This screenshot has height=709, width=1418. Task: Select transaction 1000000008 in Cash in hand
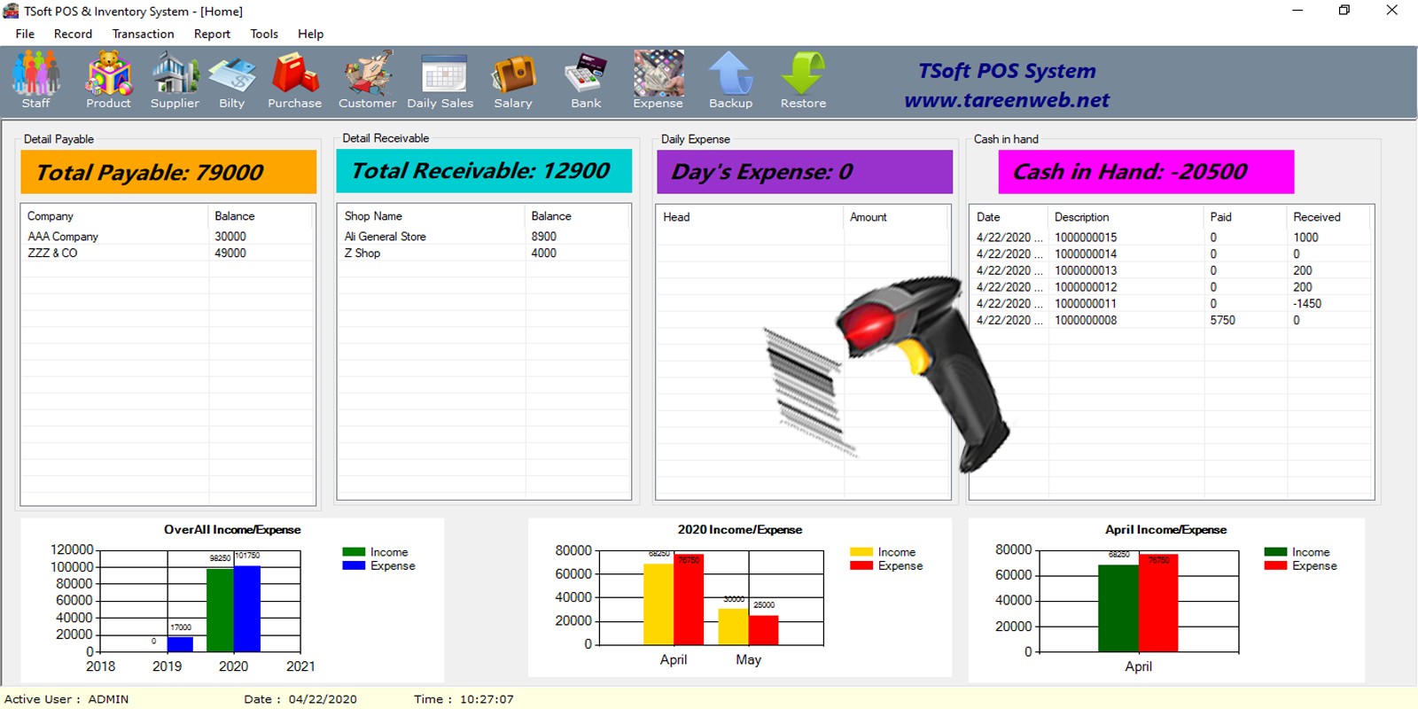coord(1172,321)
